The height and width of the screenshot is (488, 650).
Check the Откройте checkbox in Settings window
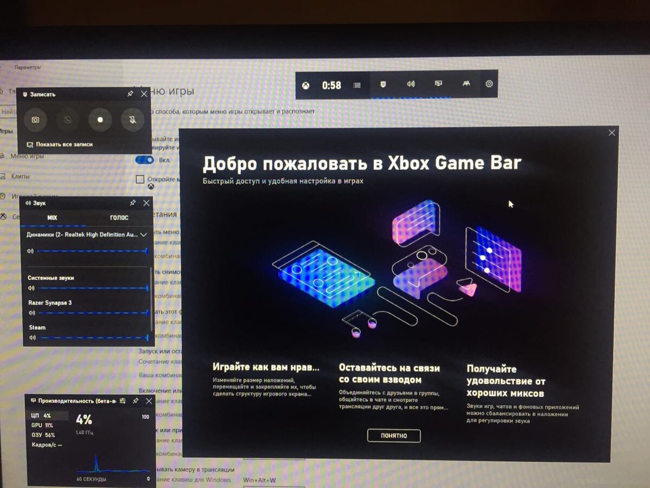[x=140, y=179]
